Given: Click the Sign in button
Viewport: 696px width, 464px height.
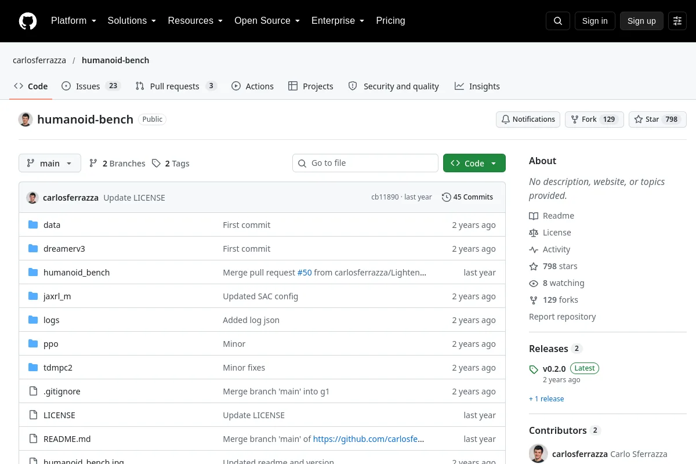Looking at the screenshot, I should click(595, 21).
